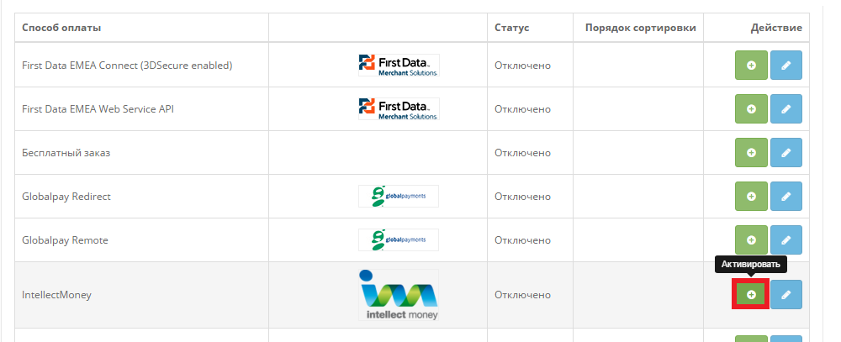Edit First Data EMEA Web Service API
The width and height of the screenshot is (841, 342).
pyautogui.click(x=786, y=108)
